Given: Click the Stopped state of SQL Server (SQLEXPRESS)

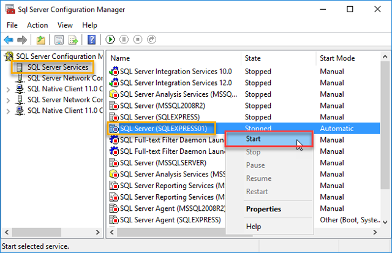Looking at the screenshot, I should [x=258, y=117].
